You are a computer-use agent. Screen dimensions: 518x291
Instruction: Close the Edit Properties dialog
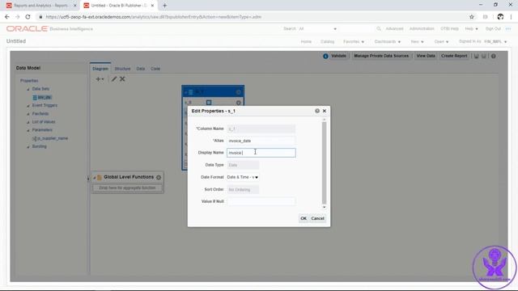(x=325, y=111)
